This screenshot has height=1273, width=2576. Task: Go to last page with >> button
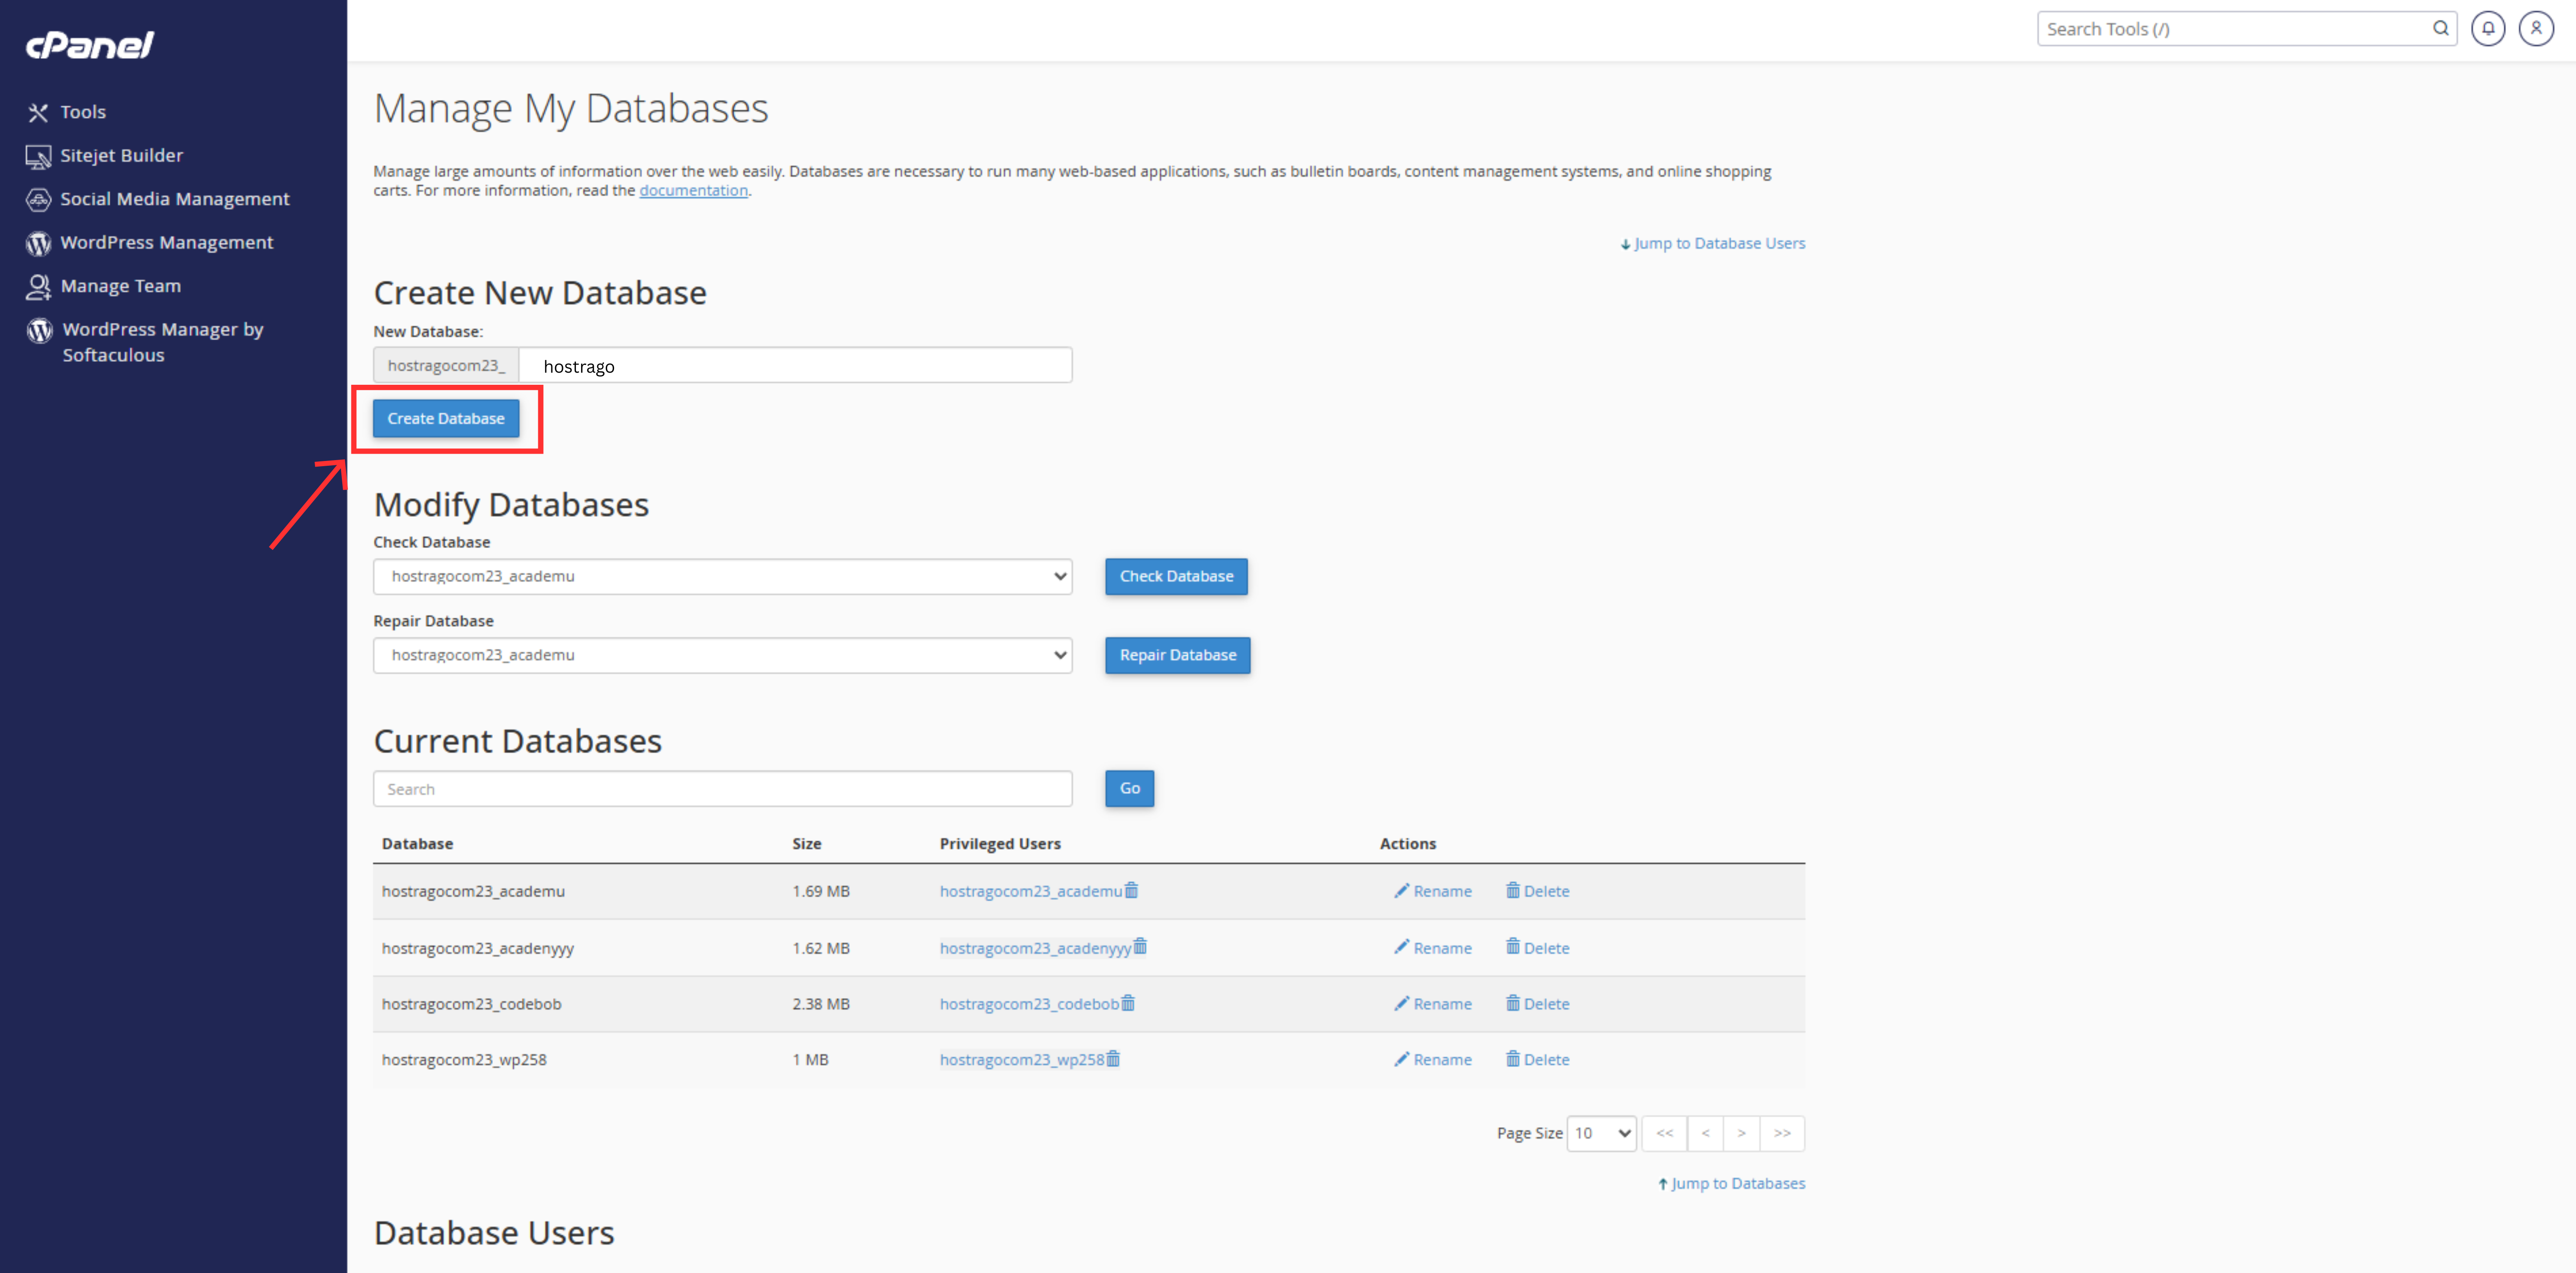1782,1134
